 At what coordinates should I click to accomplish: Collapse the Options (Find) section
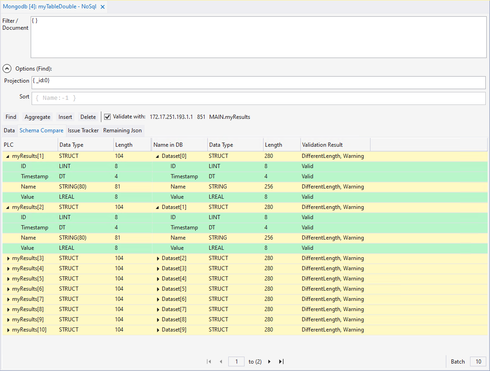(x=7, y=69)
